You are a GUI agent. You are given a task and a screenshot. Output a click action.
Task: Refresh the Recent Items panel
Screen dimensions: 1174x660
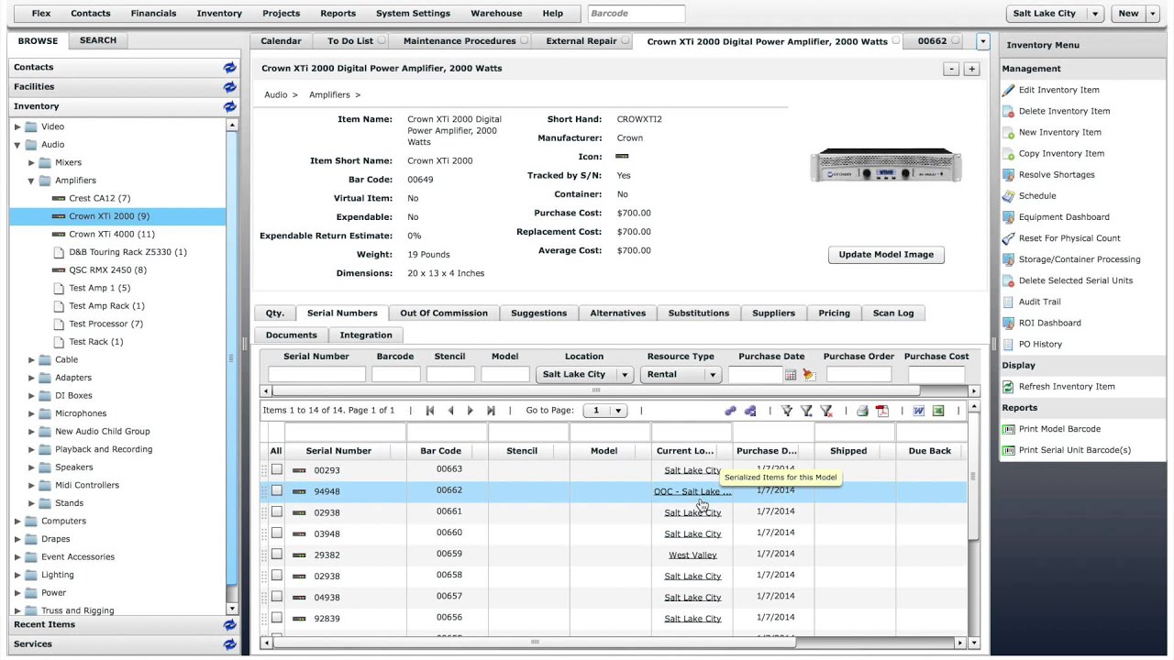229,624
